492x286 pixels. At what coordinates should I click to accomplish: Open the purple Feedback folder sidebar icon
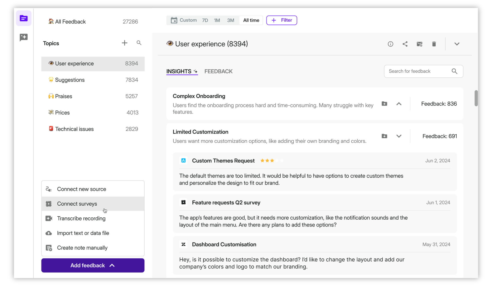point(24,18)
